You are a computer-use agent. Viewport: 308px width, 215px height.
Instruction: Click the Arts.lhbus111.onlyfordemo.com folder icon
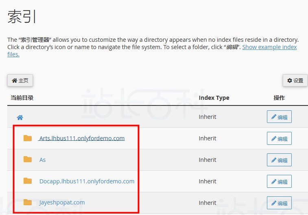(x=28, y=138)
